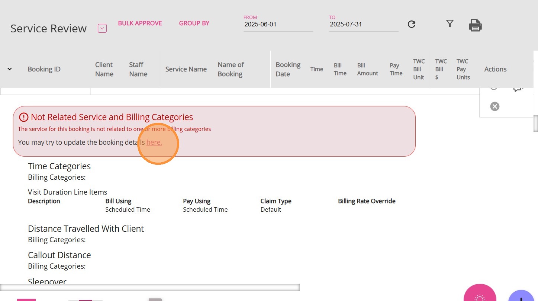Open the GROUP BY menu
This screenshot has width=538, height=301.
click(194, 23)
